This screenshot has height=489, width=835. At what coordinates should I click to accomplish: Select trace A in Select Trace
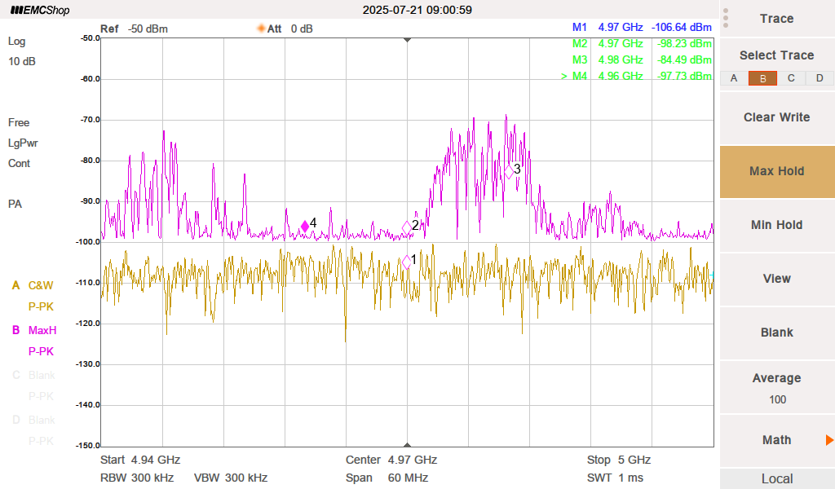coord(734,78)
